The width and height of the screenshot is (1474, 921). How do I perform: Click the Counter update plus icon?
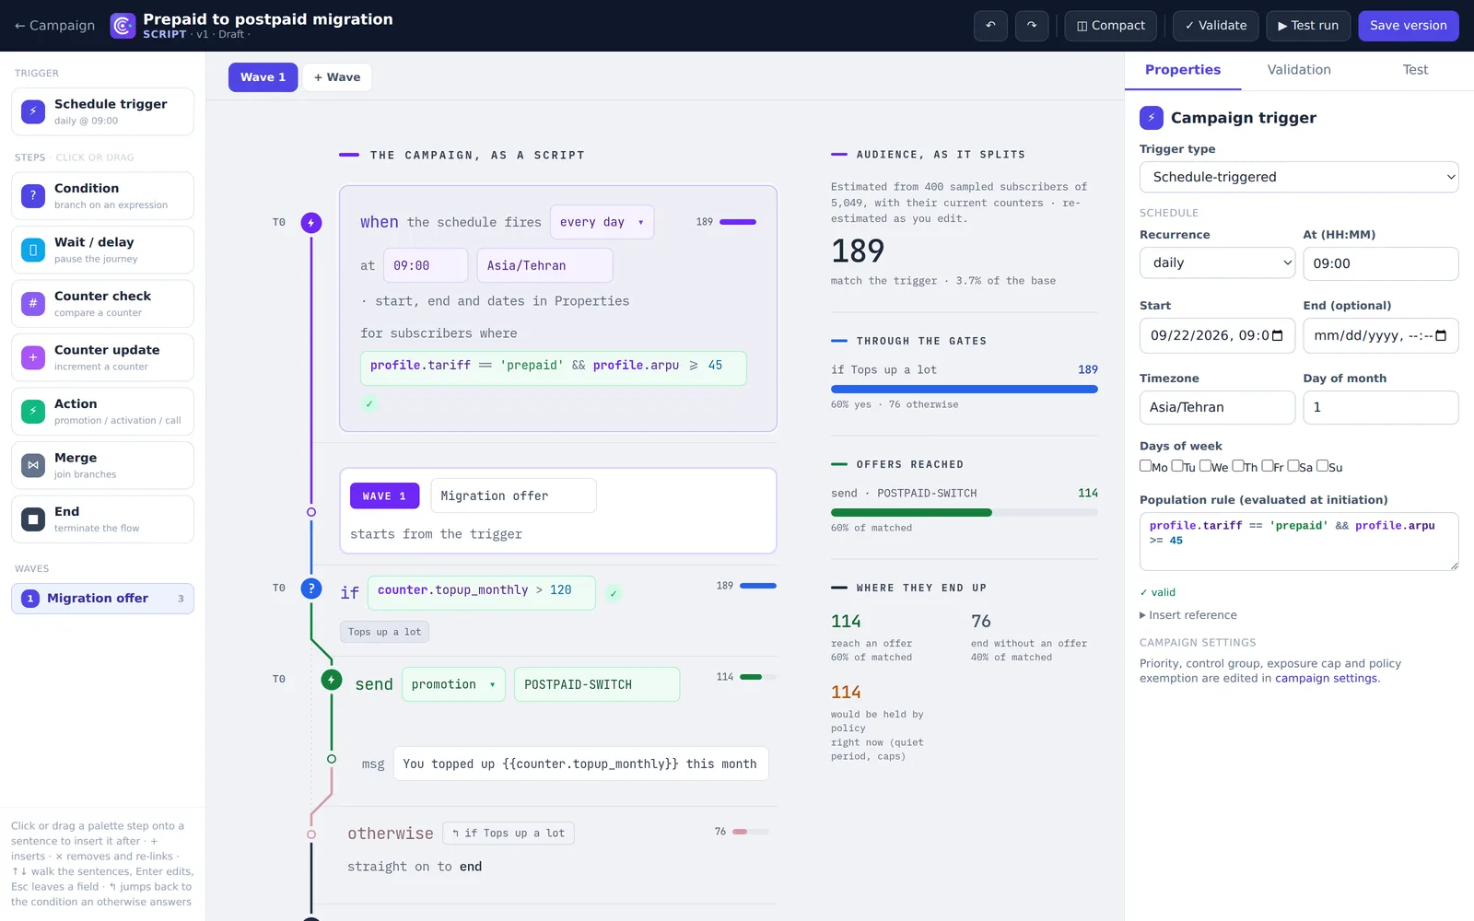click(x=33, y=357)
